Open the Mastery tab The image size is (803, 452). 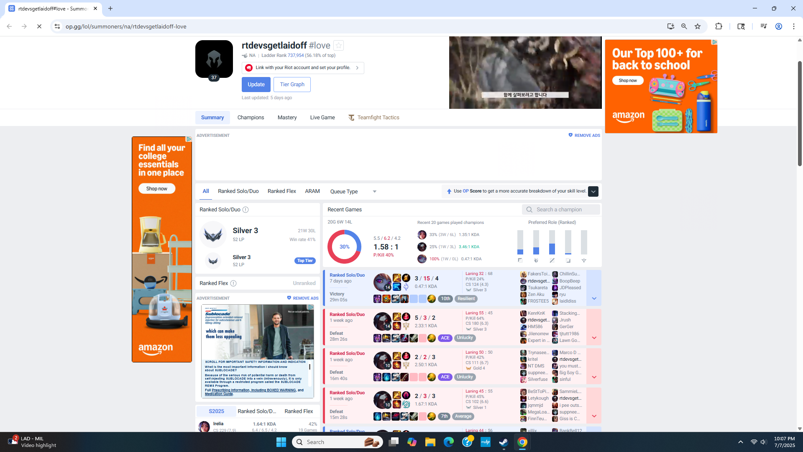click(x=287, y=118)
